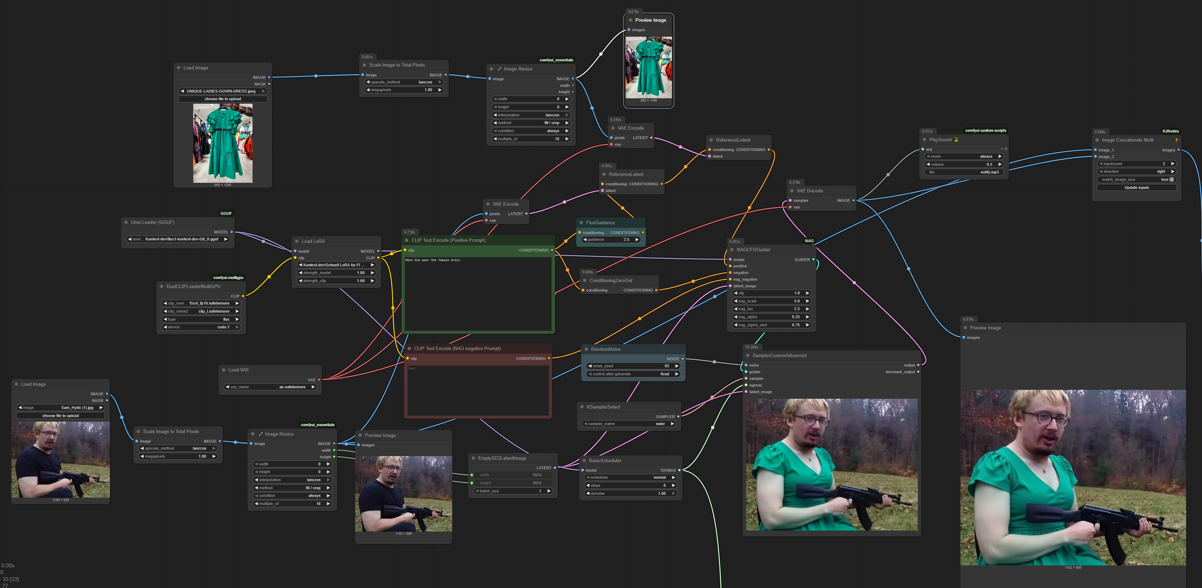Viewport: 1202px width, 588px height.
Task: Click the DualCLIPLoaderMultiGPU node collapse dot
Action: click(162, 287)
